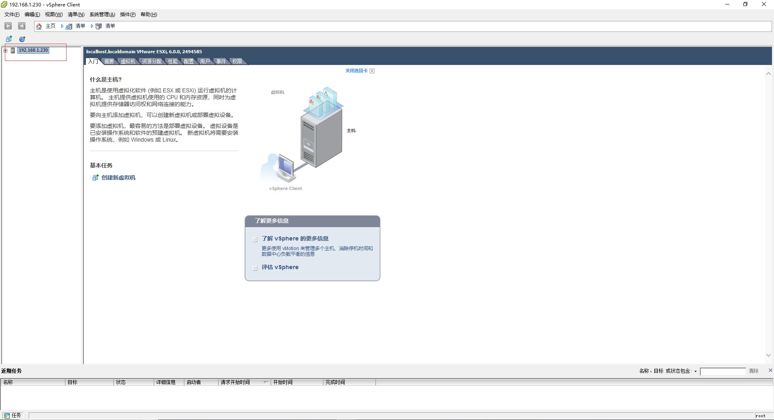Switch to the 入门 tab
The width and height of the screenshot is (774, 420).
pos(93,61)
